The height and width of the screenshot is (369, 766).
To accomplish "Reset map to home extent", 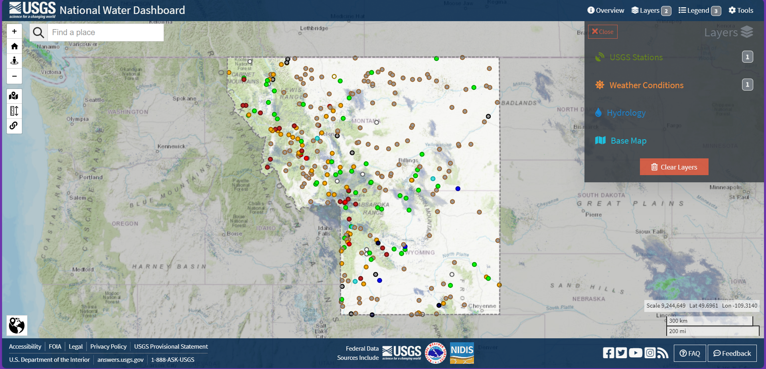I will (x=14, y=46).
